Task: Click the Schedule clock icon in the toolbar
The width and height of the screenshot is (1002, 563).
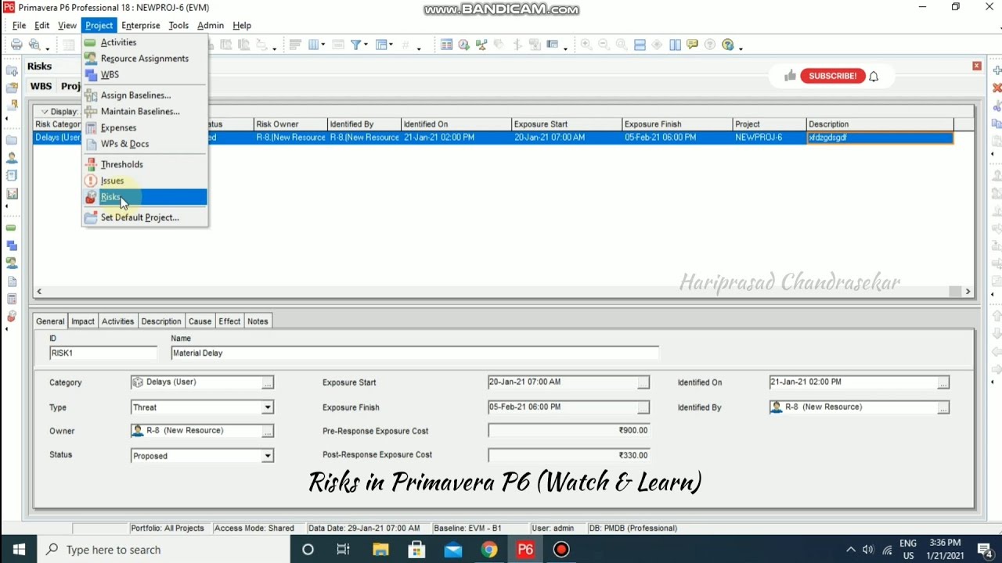Action: 464,45
